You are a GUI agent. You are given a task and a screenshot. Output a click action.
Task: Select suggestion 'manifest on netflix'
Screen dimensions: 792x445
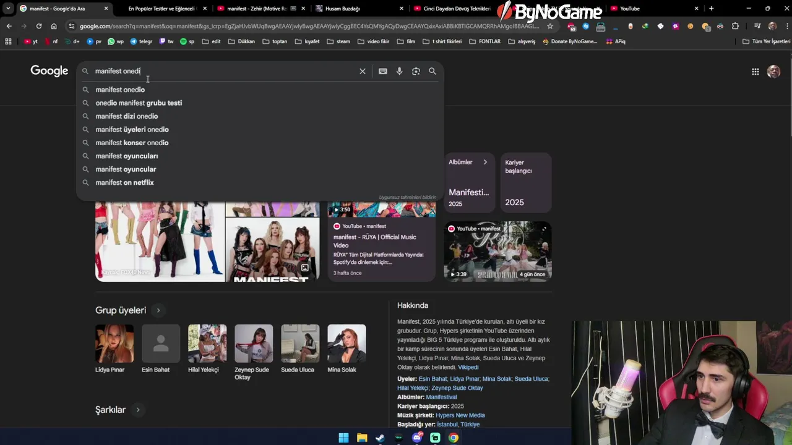pos(259,183)
